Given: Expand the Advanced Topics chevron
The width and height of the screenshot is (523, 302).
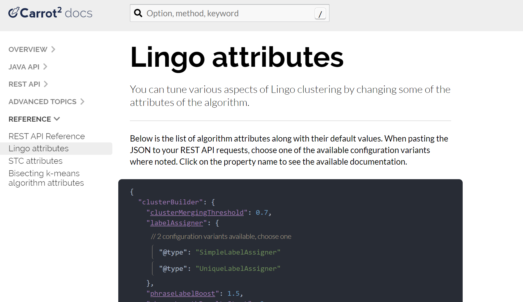Looking at the screenshot, I should [x=82, y=102].
